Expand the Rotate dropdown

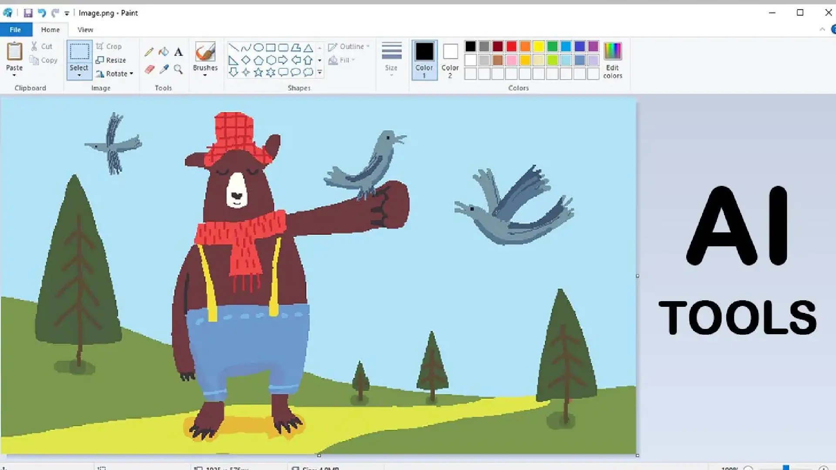pos(131,74)
